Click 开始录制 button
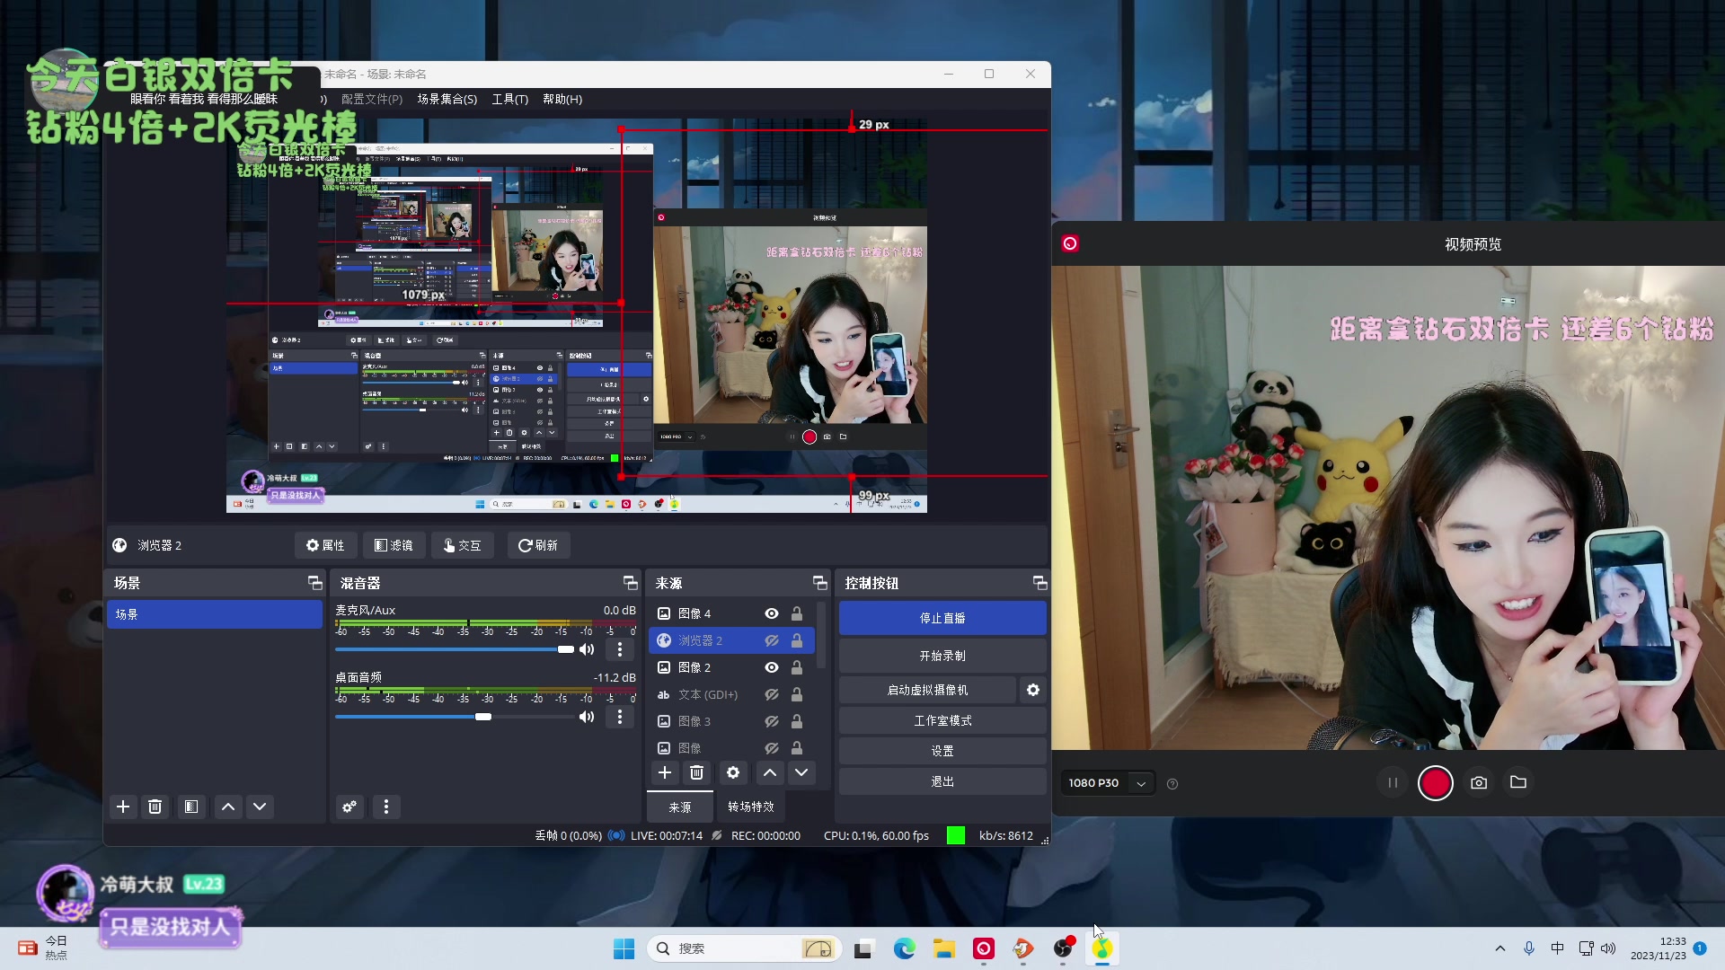The width and height of the screenshot is (1725, 970). click(942, 656)
